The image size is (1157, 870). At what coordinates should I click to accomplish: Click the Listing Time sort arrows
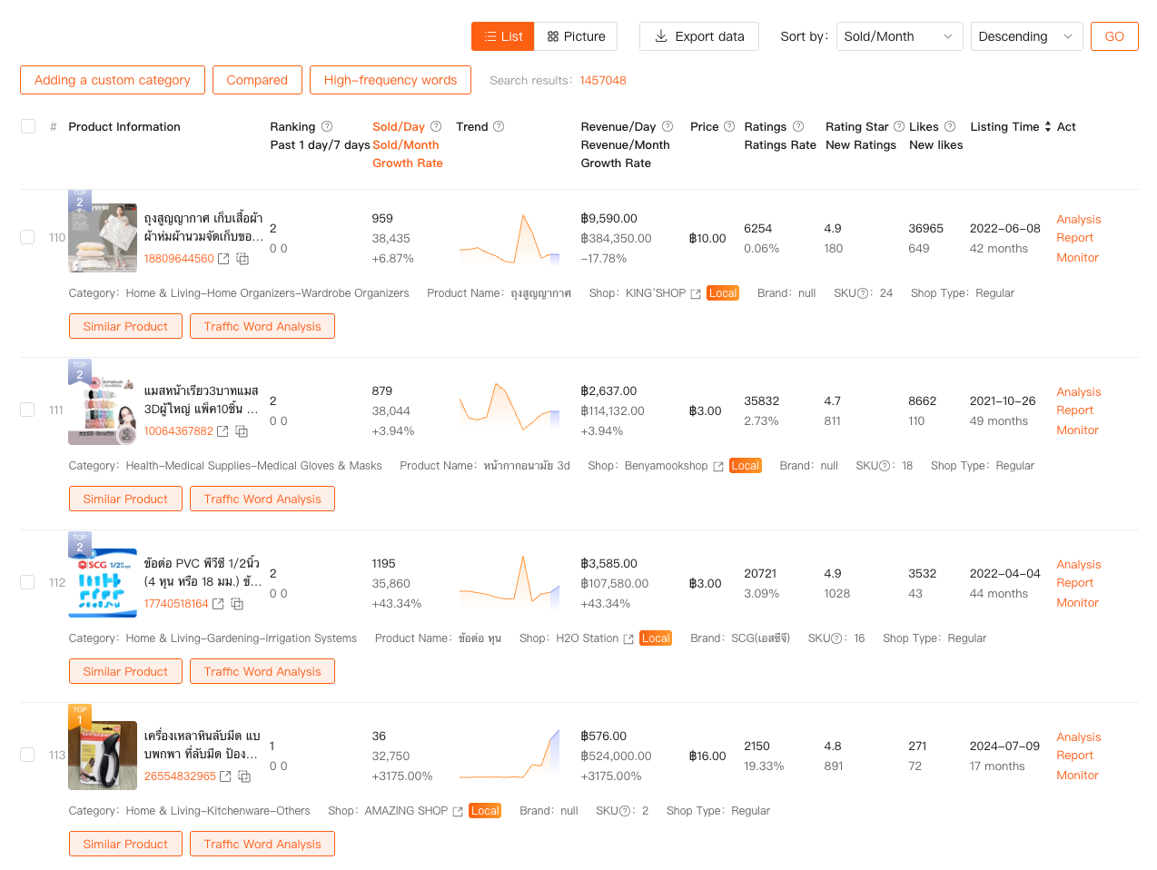click(1048, 126)
